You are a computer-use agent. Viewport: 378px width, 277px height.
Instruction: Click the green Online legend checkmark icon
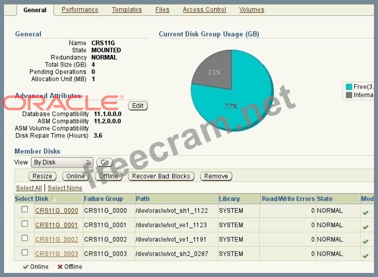(25, 267)
